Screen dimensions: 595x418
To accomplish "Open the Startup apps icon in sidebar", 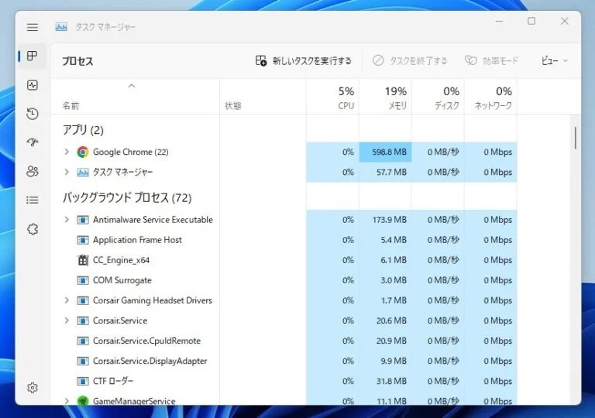I will click(x=33, y=142).
